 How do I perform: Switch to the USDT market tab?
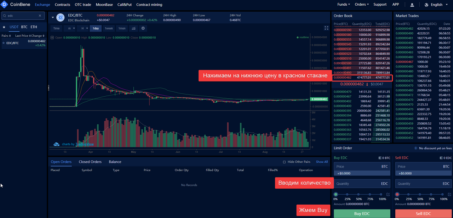pos(14,27)
